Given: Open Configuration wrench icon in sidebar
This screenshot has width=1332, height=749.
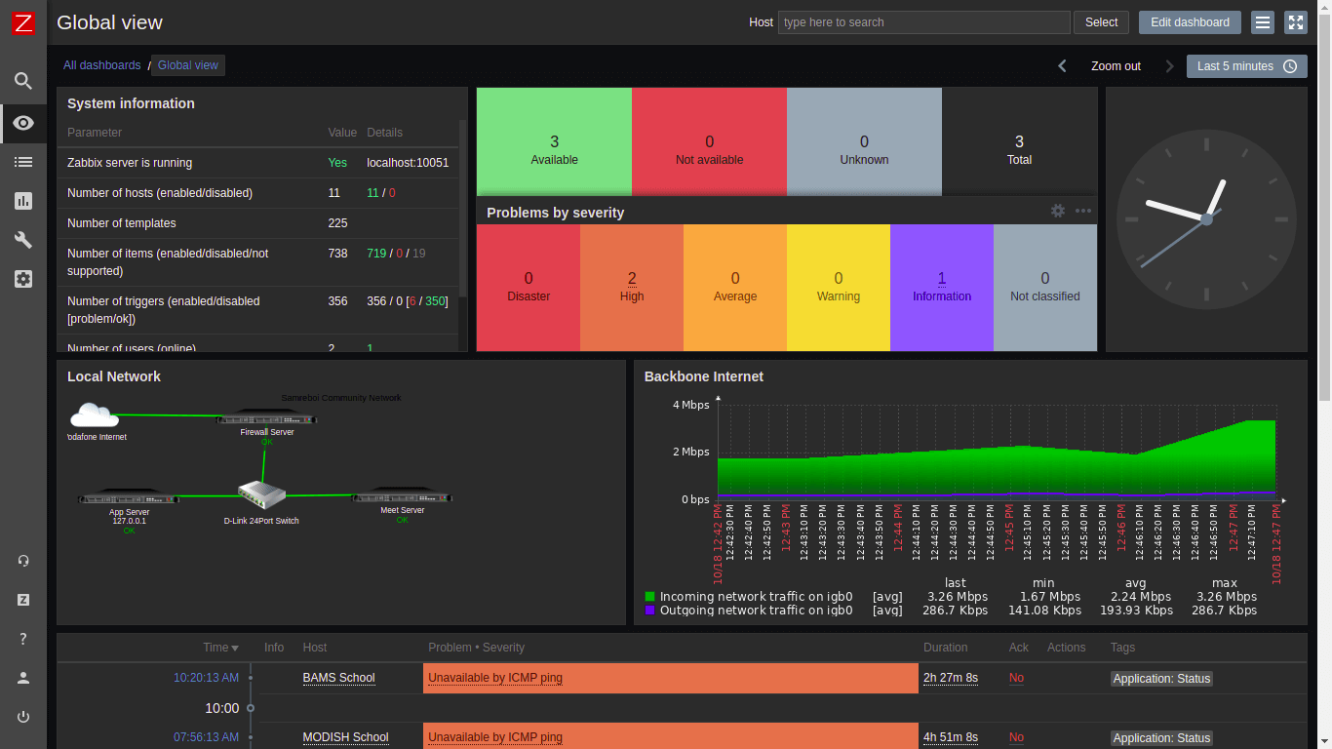Looking at the screenshot, I should 23,240.
